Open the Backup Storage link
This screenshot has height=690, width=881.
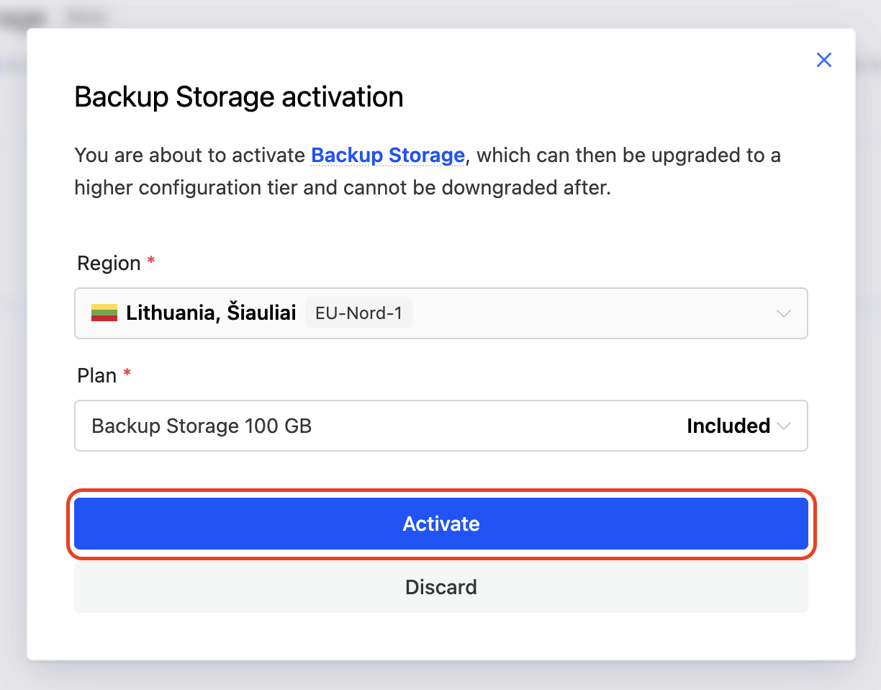[388, 155]
